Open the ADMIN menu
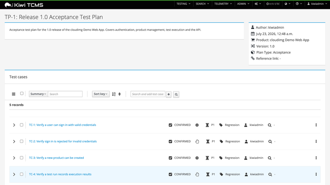Image resolution: width=330 pixels, height=185 pixels. click(x=243, y=4)
